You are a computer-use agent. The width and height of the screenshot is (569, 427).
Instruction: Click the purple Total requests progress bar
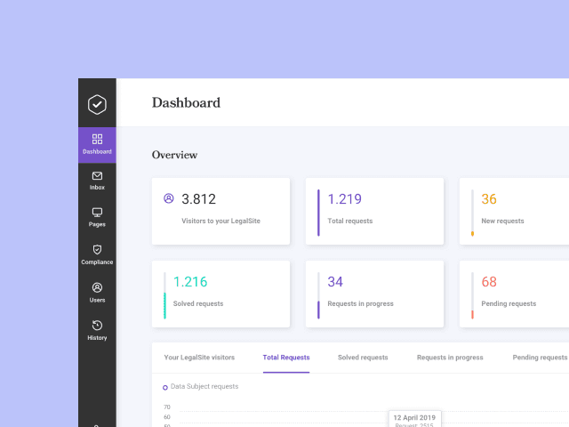(x=318, y=213)
